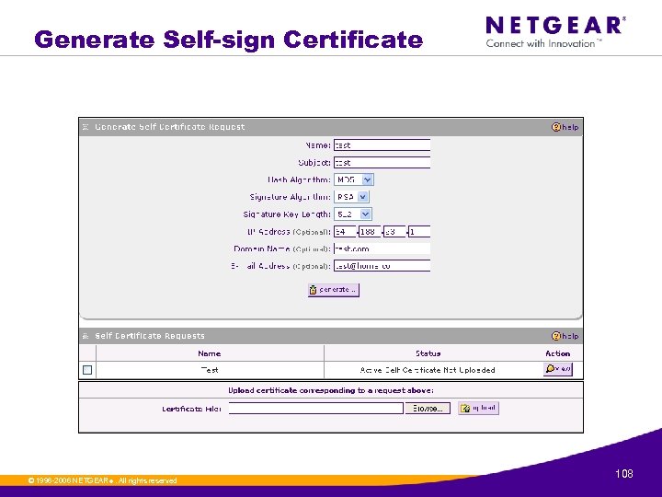Screen dimensions: 662x497
Task: Open help for Self Certificate Requests section
Action: point(565,336)
